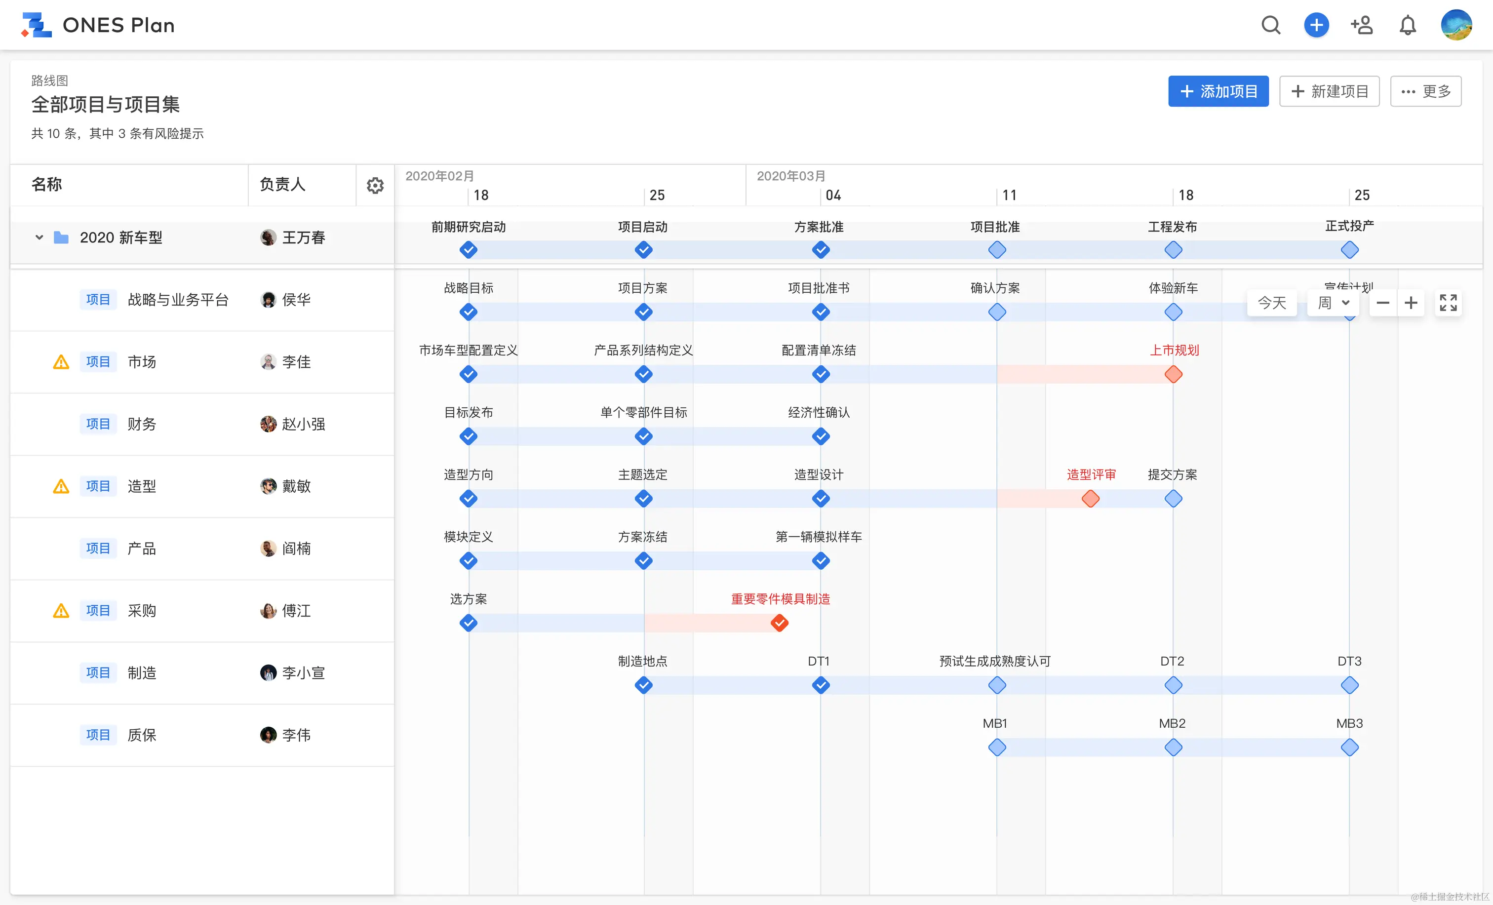Select the 上市规划 red milestone
Screen dimensions: 1493x905
1173,374
